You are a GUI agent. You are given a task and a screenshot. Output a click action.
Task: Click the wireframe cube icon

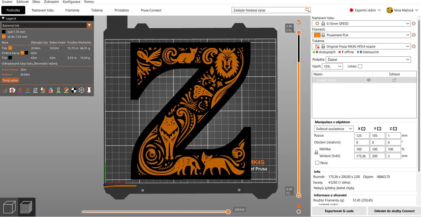(x=81, y=90)
